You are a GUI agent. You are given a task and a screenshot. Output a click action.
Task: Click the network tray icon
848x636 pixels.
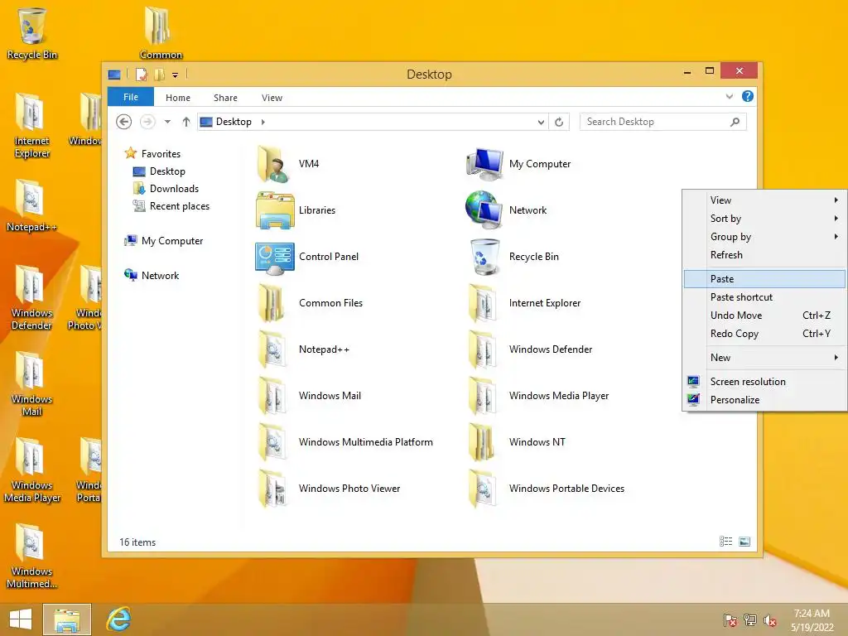coord(750,619)
